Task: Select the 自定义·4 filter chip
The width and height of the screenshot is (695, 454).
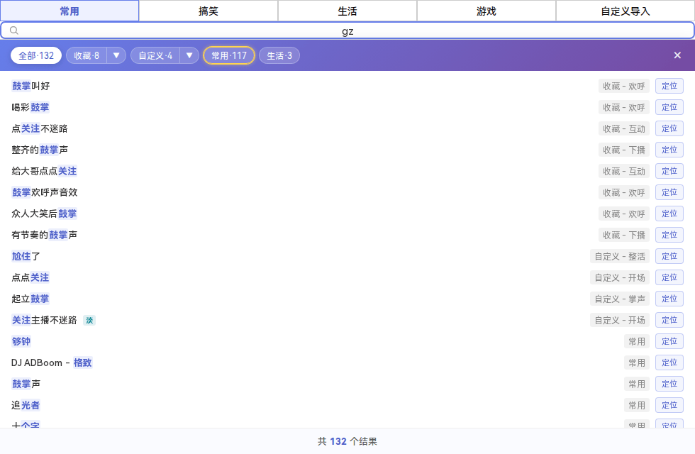Action: (x=155, y=55)
